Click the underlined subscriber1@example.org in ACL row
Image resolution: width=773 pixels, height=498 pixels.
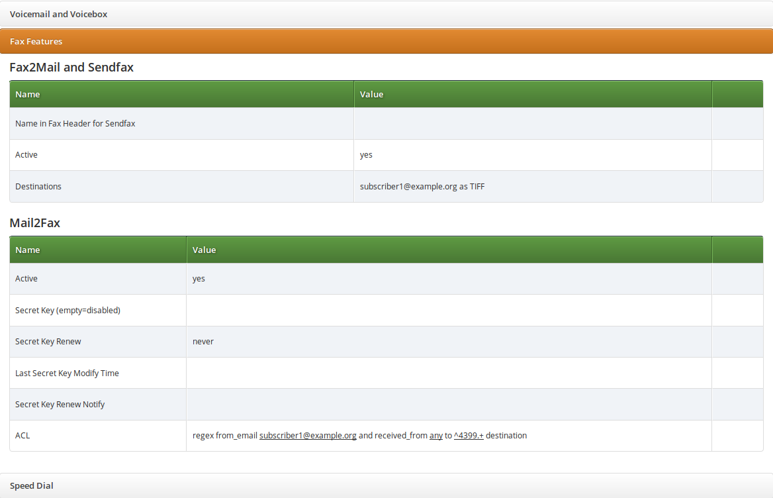308,436
